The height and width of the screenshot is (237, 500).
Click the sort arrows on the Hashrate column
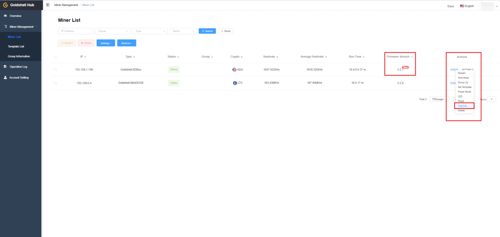click(277, 57)
